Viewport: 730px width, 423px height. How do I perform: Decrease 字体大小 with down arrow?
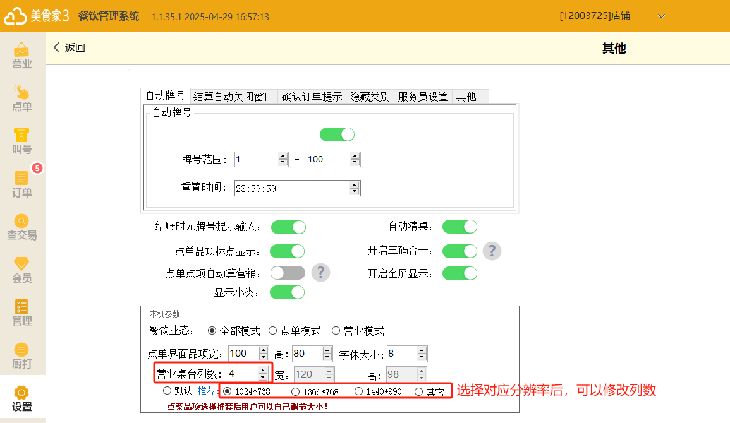tap(422, 357)
